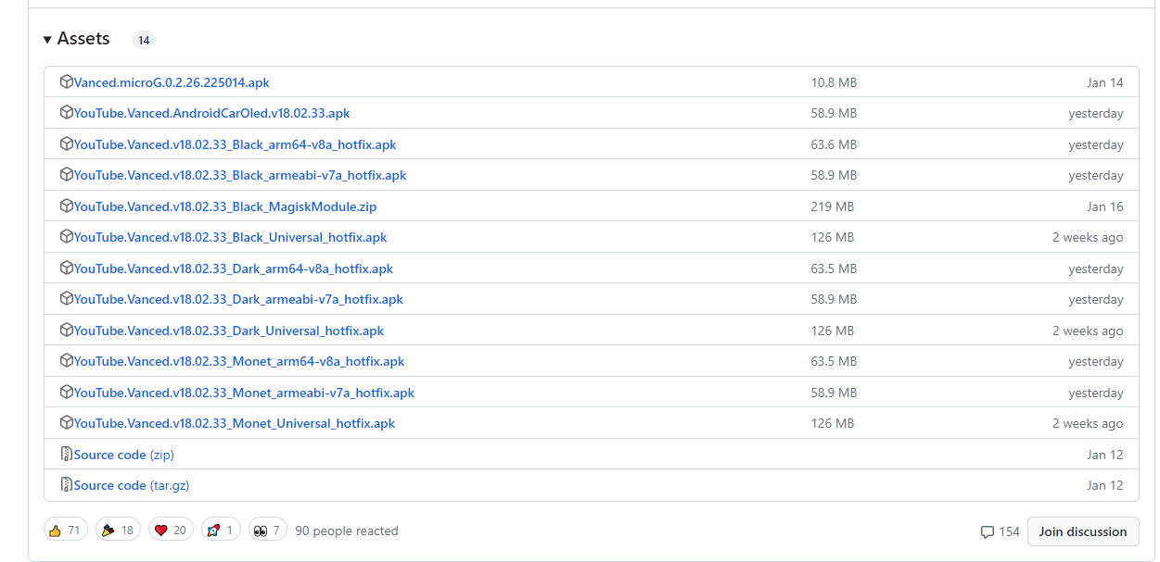1160x562 pixels.
Task: Click the assets count badge 14
Action: pos(144,40)
